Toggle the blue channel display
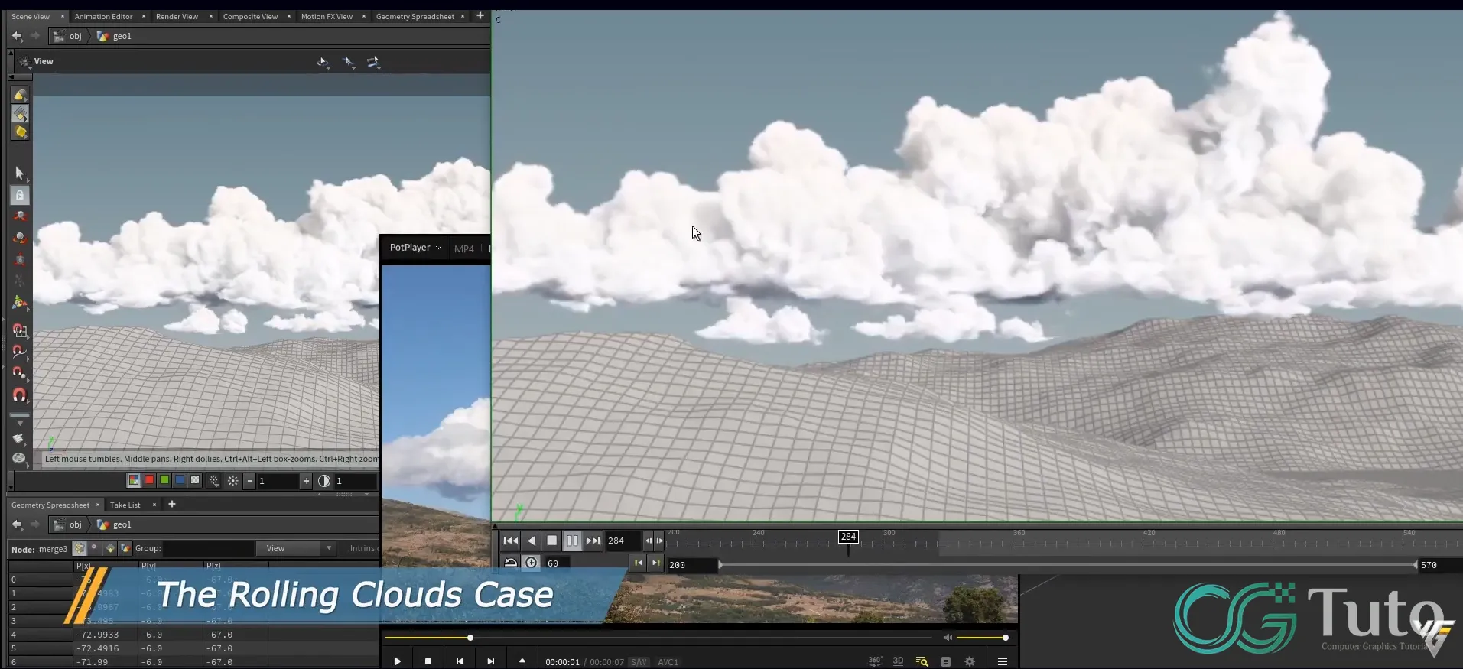Screen dimensions: 1463x669 click(180, 480)
